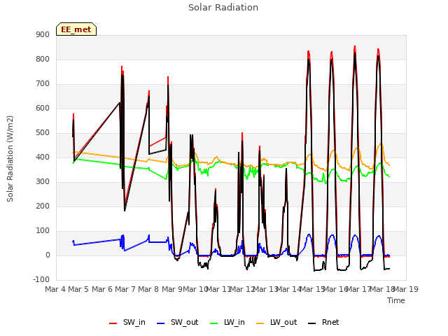Viewport: 448px width, 336px height.
Task: Click the 0 y-axis tick label
Action: tap(48, 255)
